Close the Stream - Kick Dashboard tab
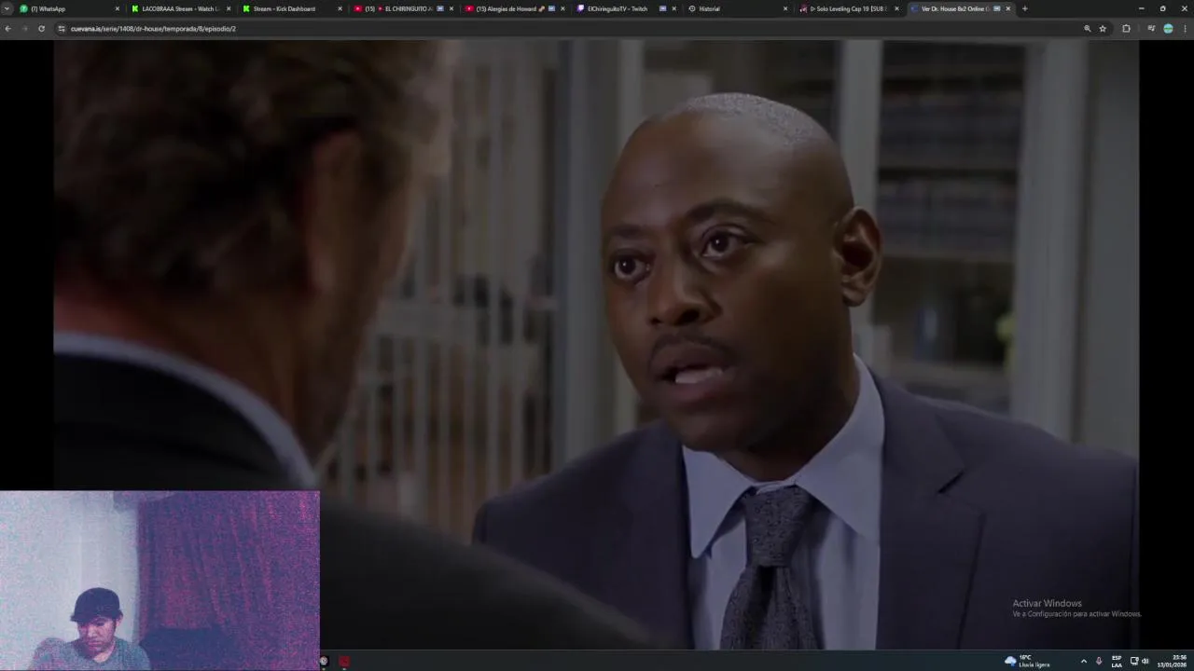Screen dimensions: 1194x671 pos(340,8)
